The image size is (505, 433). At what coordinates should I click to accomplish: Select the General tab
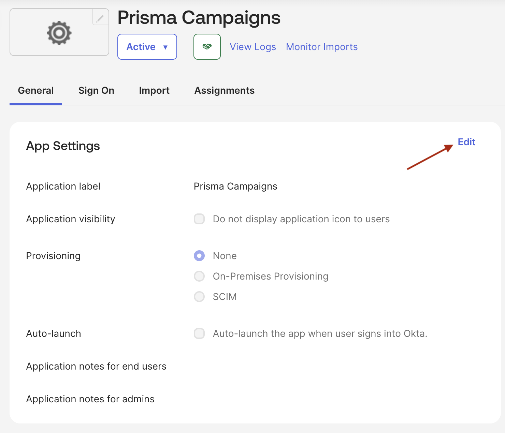35,90
